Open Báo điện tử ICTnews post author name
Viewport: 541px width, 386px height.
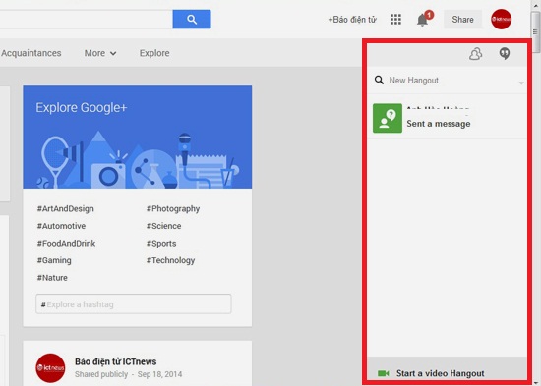pos(116,361)
